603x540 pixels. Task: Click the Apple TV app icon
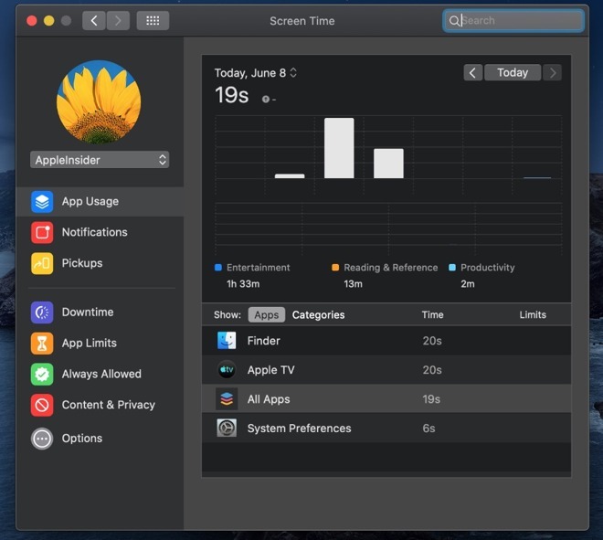tap(227, 370)
